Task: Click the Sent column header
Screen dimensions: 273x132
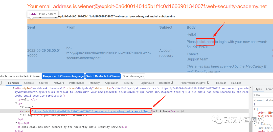Action: [x=31, y=27]
